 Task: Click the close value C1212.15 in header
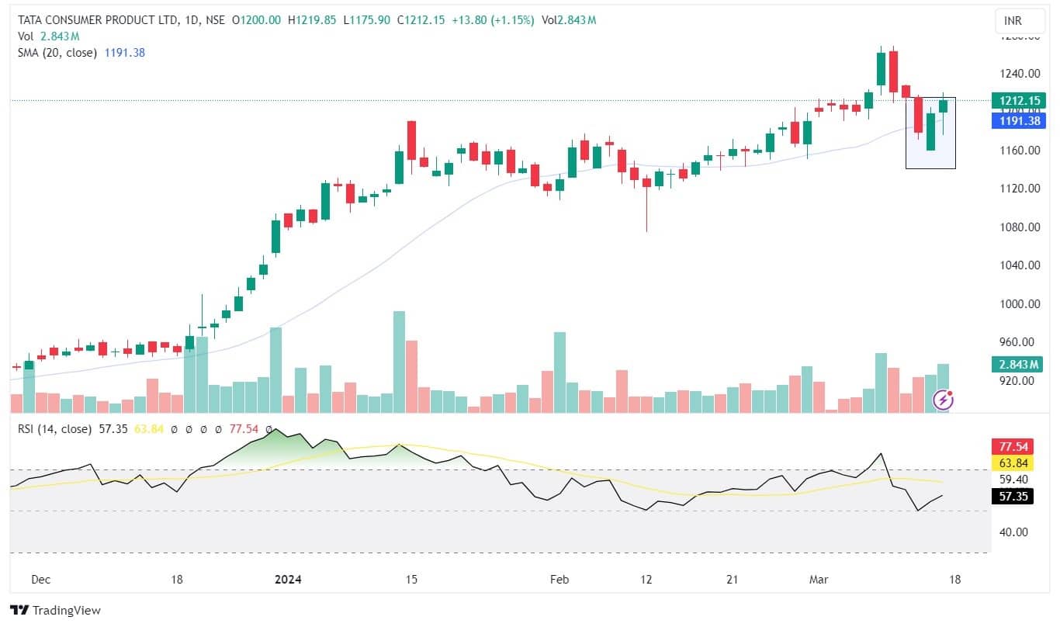tap(421, 20)
